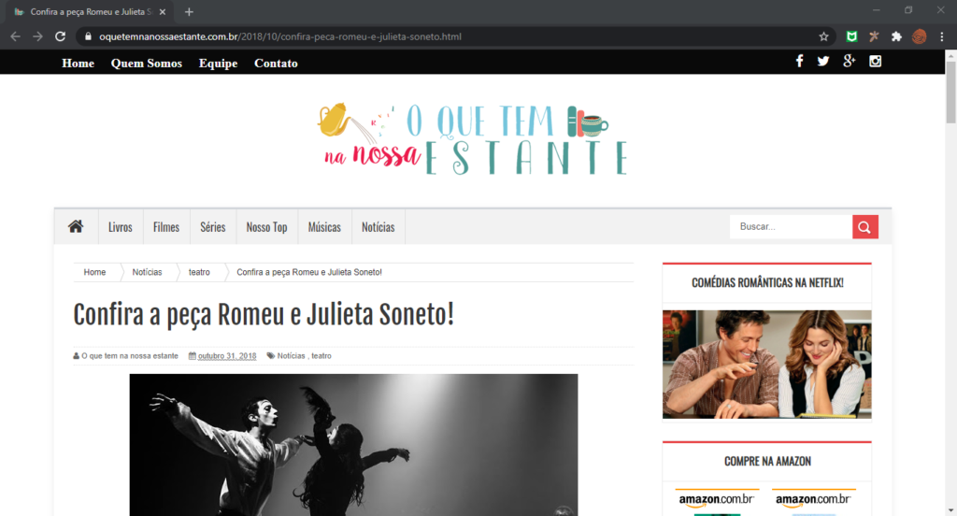This screenshot has width=957, height=516.
Task: Click the address bar URL
Action: pyautogui.click(x=280, y=36)
